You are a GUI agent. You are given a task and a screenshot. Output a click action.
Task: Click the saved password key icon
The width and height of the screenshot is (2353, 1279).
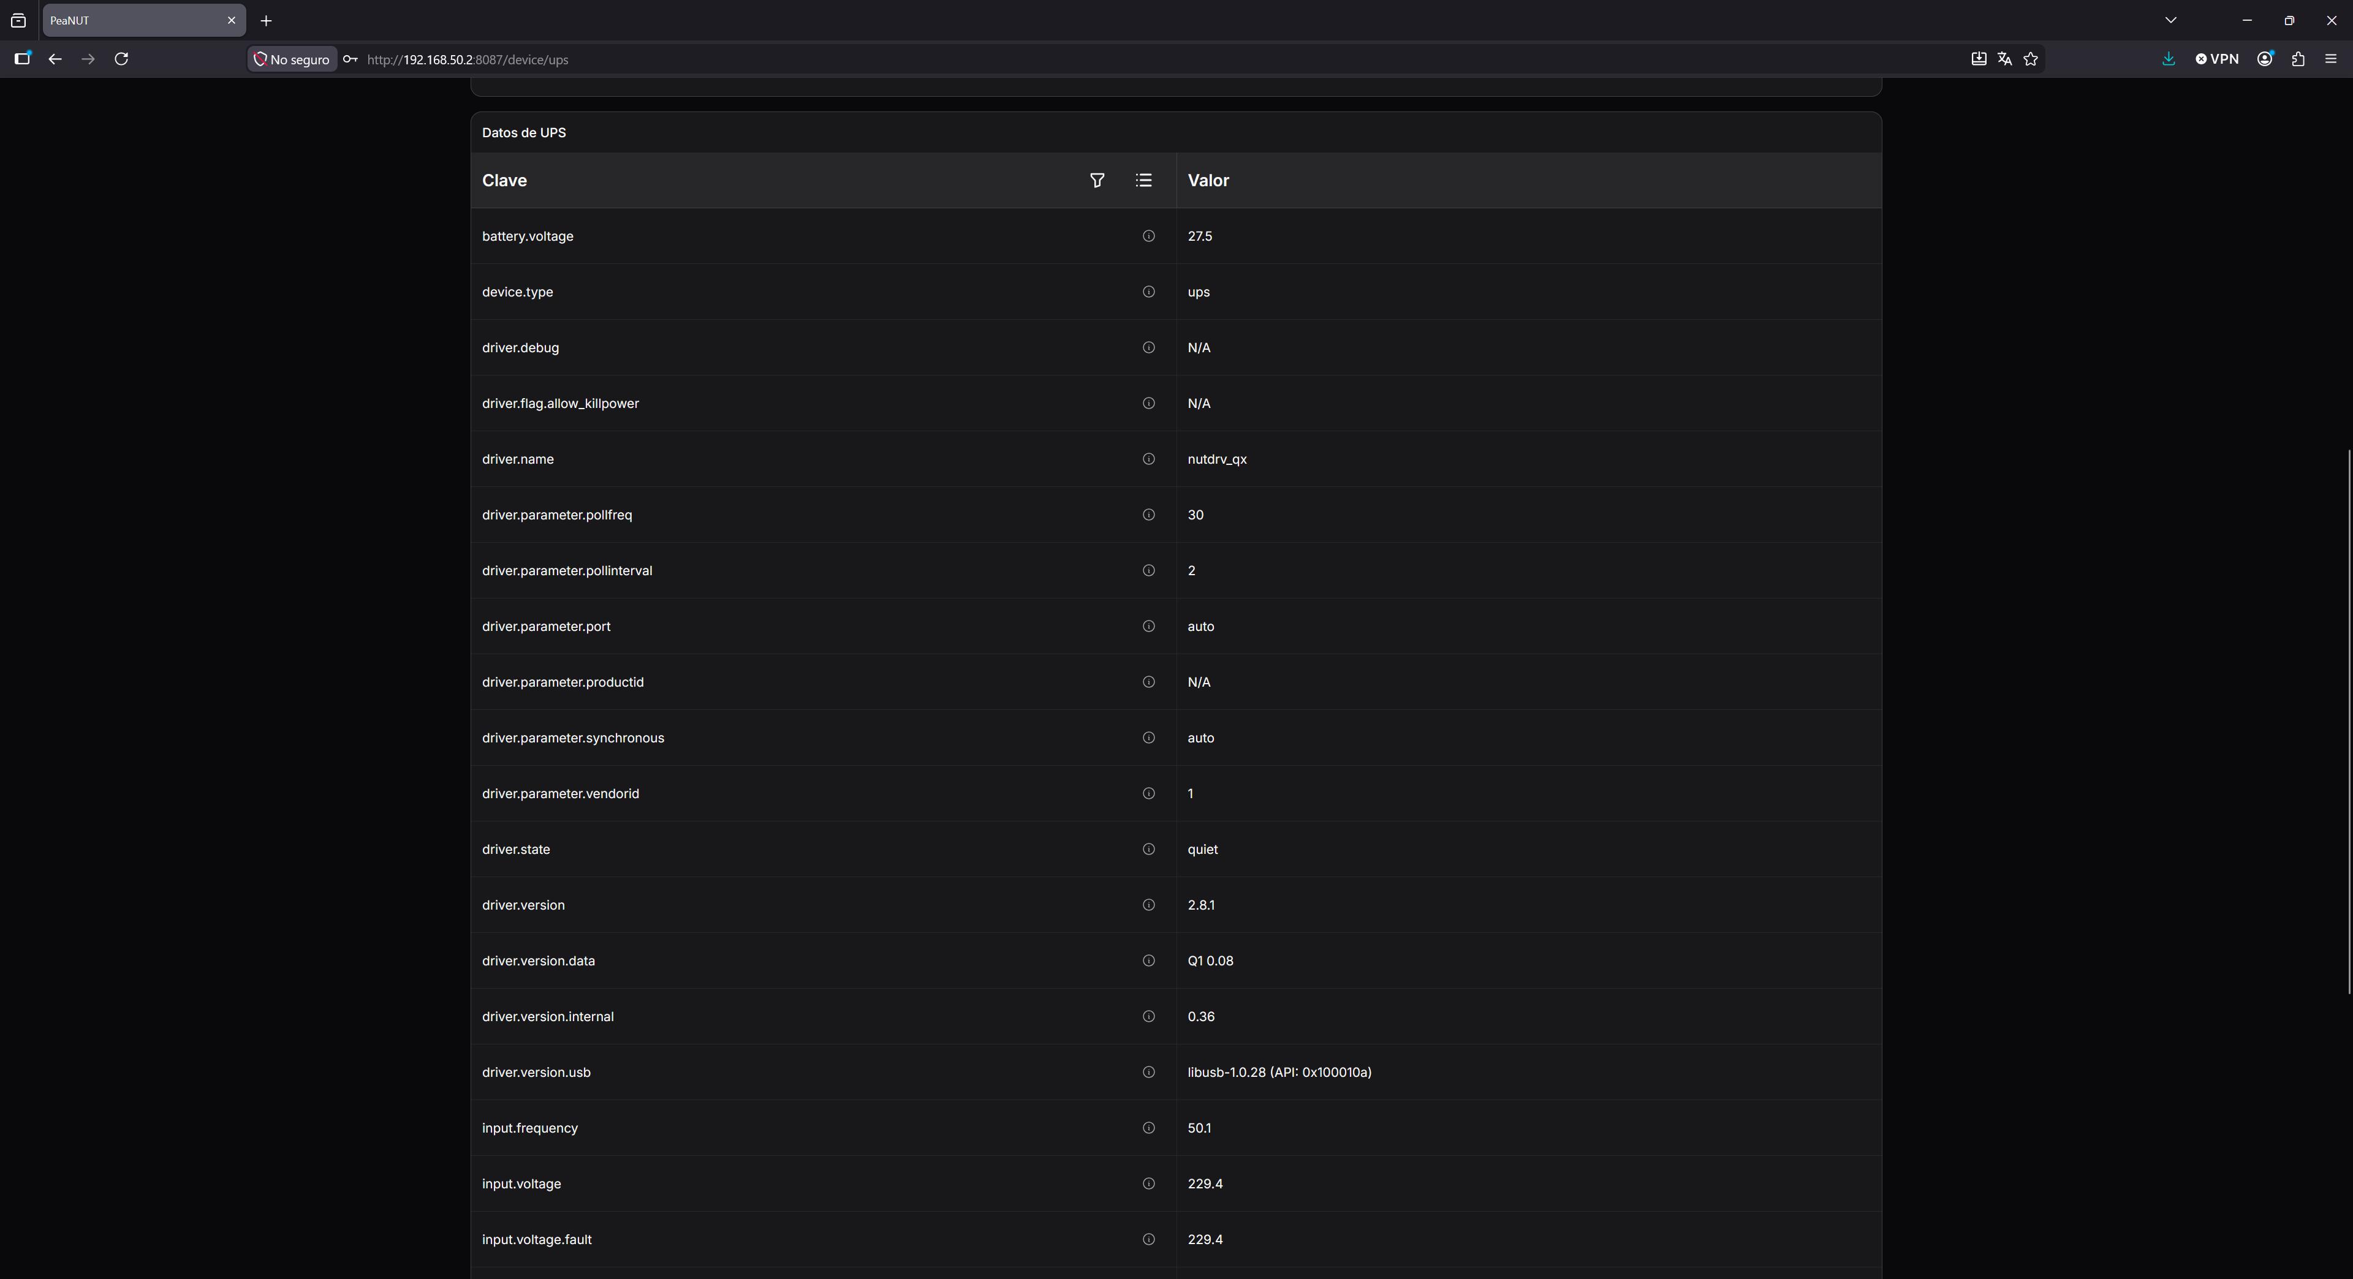[350, 59]
